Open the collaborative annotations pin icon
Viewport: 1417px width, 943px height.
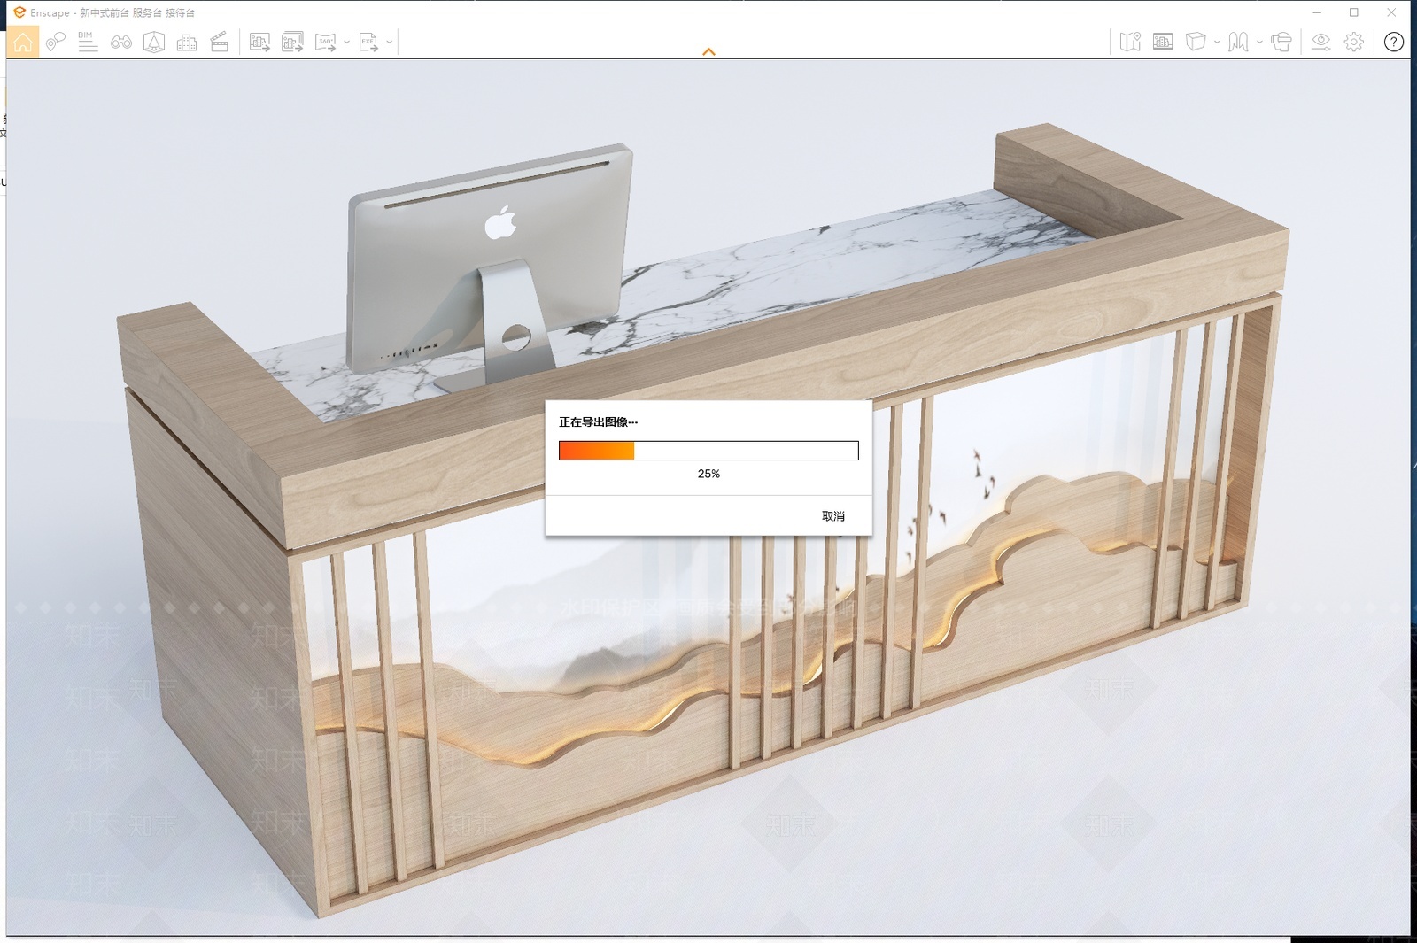tap(56, 42)
